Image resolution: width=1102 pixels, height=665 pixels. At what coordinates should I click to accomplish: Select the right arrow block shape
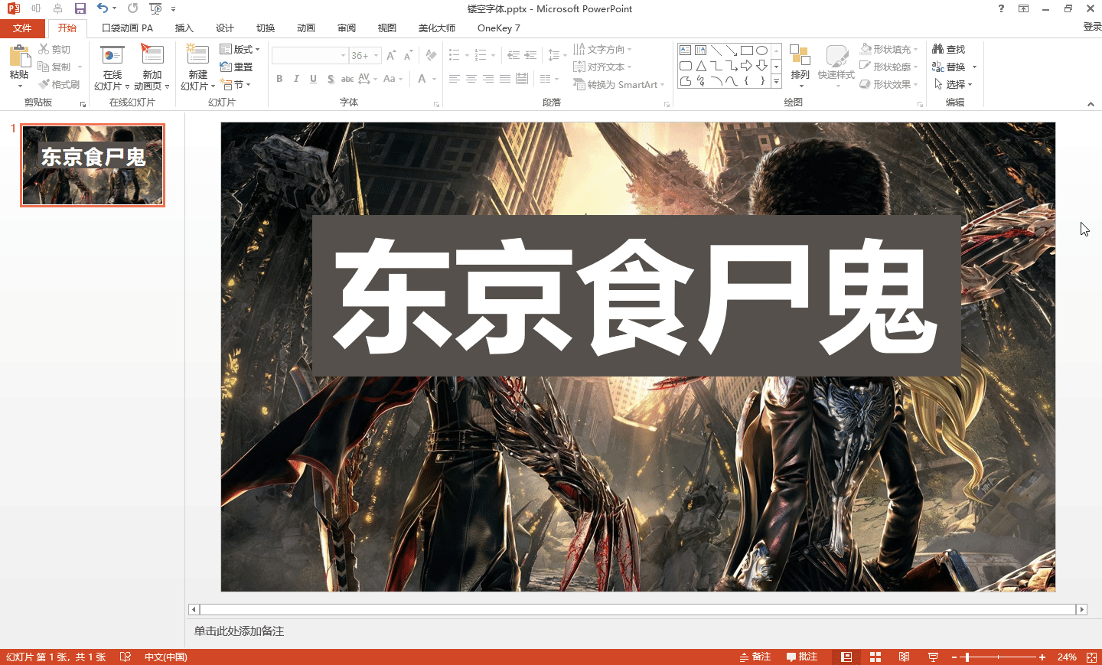tap(747, 66)
